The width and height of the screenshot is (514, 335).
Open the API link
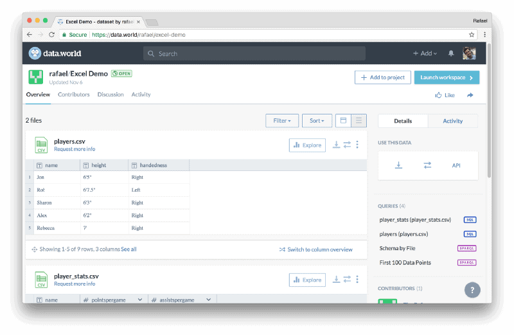pyautogui.click(x=456, y=165)
